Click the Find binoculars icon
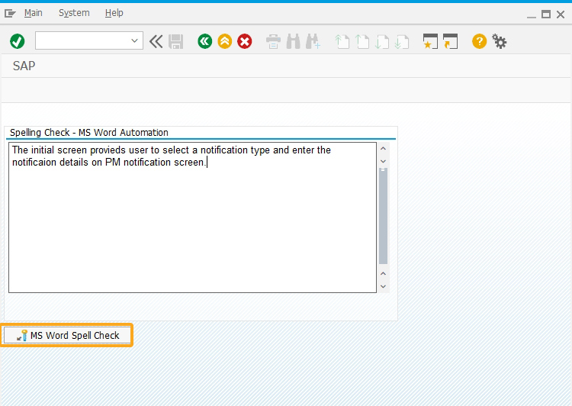The height and width of the screenshot is (406, 572). click(x=294, y=41)
